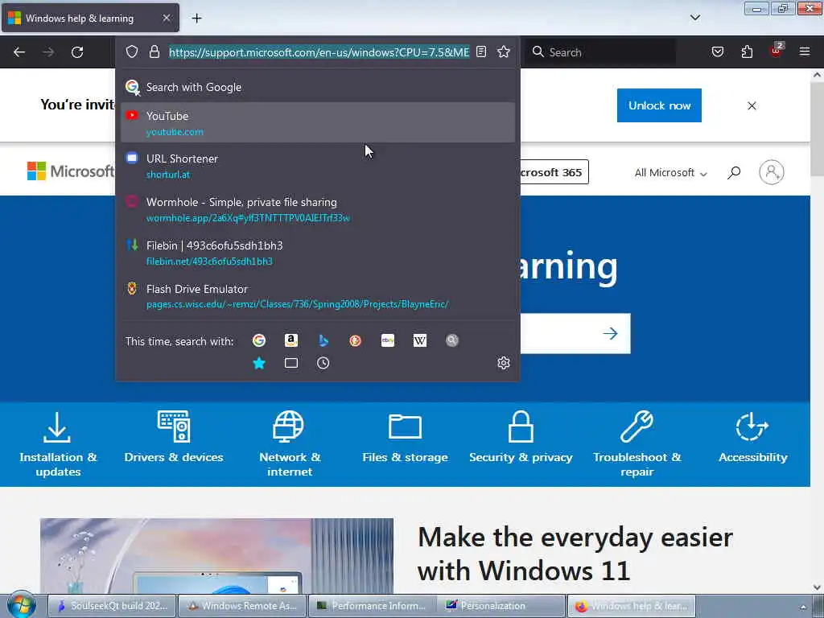Open Troubleshoot & repair category

(637, 444)
